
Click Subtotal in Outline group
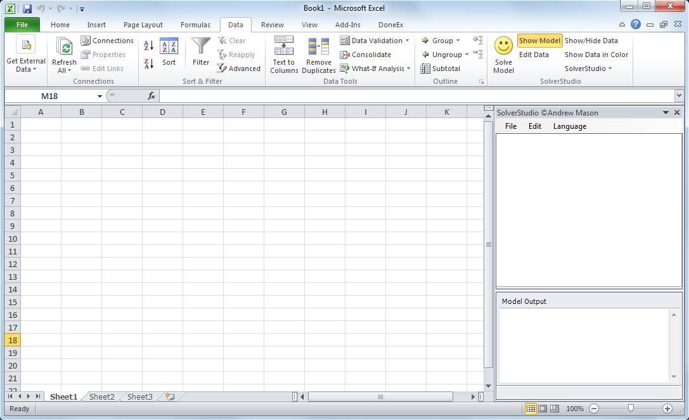(x=441, y=69)
